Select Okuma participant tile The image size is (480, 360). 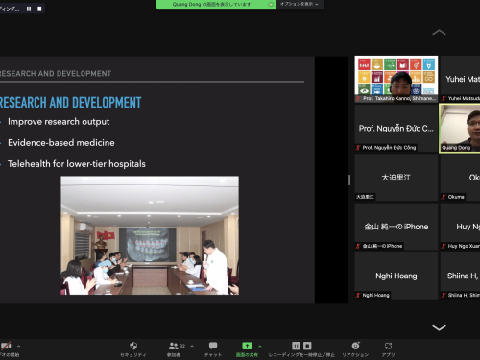click(460, 178)
